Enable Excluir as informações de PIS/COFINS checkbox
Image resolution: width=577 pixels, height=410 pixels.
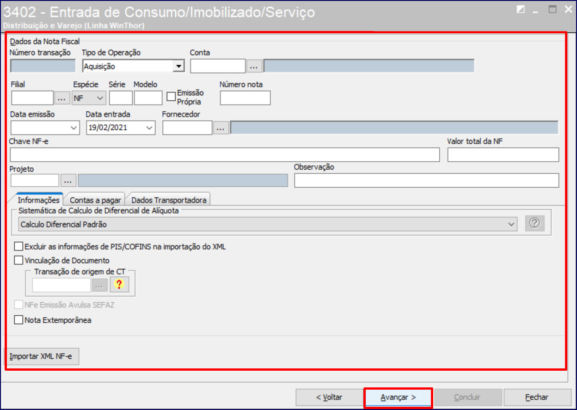18,247
